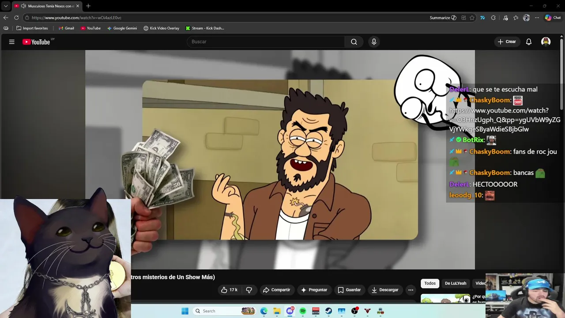Open the browser Extensions puzzle icon

coord(493,18)
